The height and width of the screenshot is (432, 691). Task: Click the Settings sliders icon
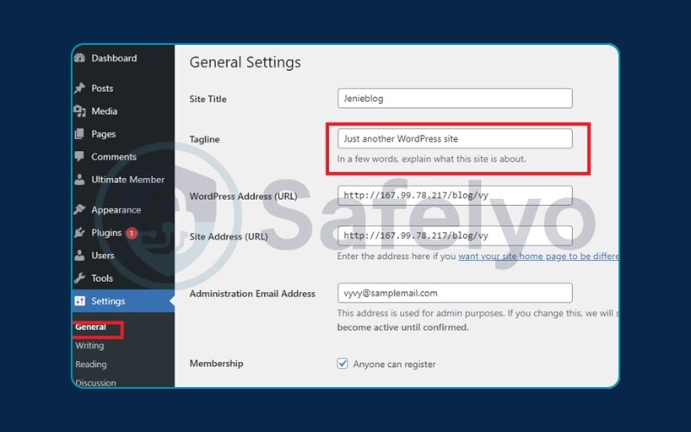pyautogui.click(x=79, y=302)
